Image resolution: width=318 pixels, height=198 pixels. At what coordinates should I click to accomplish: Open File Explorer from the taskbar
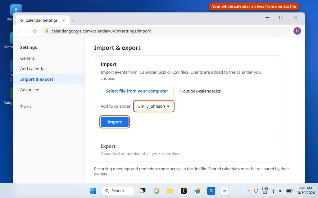(170, 191)
